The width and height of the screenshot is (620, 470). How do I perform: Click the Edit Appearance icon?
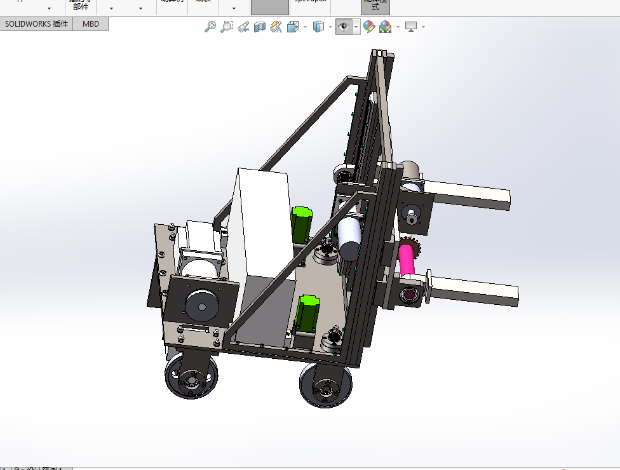(x=369, y=27)
